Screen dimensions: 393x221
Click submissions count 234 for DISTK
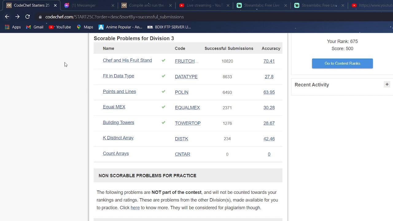(x=227, y=139)
